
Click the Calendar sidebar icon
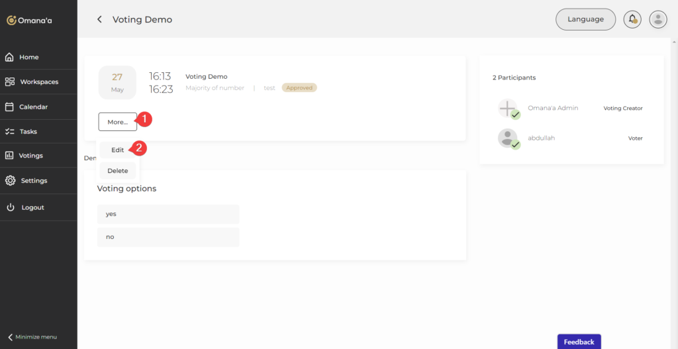point(10,107)
